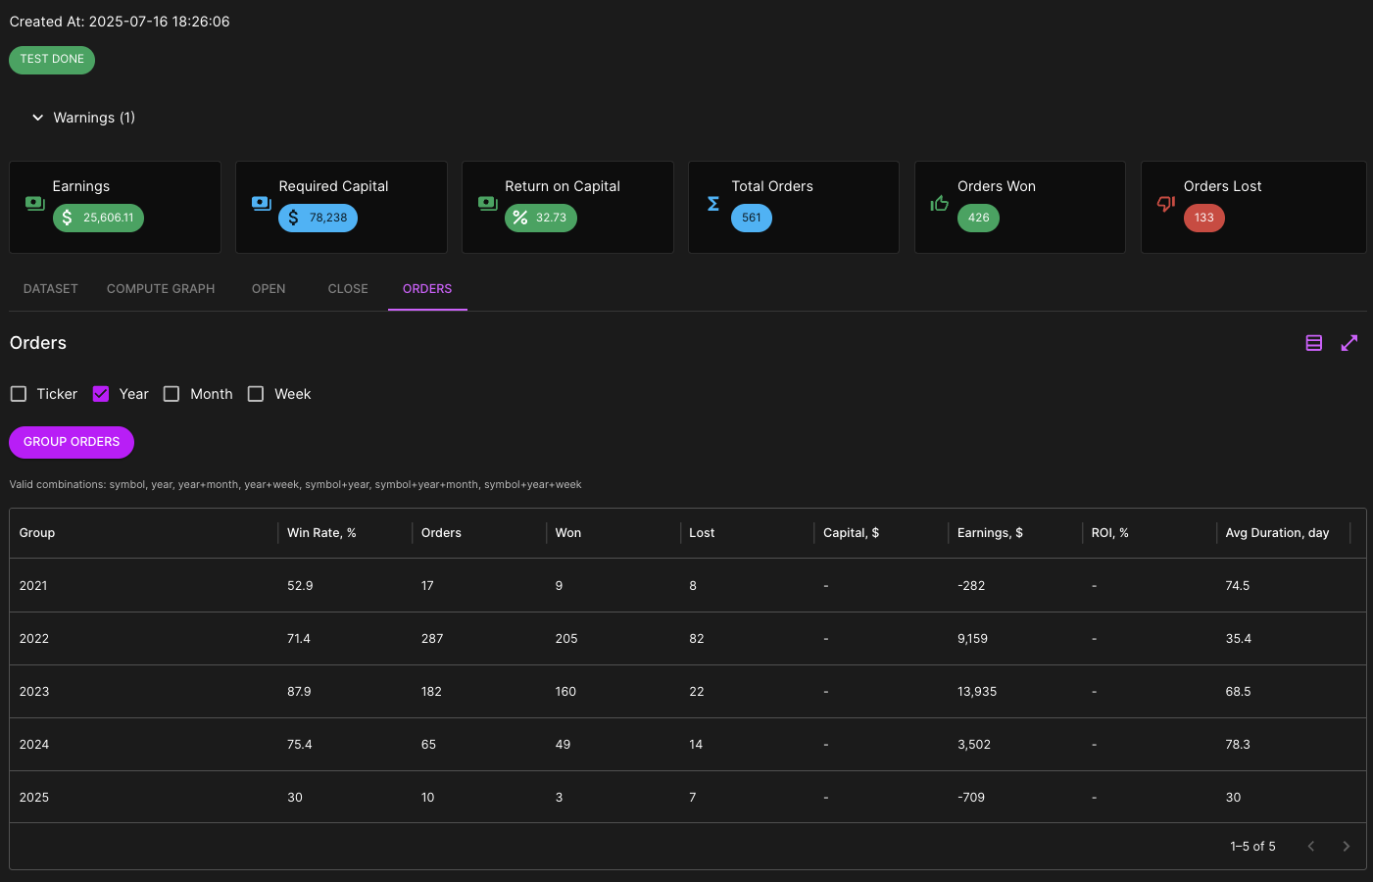Expand the Orders panel to fullscreen

[1349, 343]
